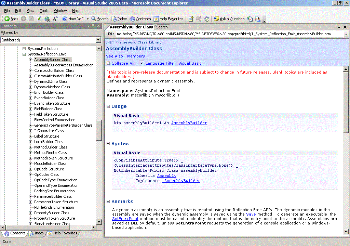The image size is (350, 246).
Task: Collapse the Syntax section
Action: click(108, 143)
